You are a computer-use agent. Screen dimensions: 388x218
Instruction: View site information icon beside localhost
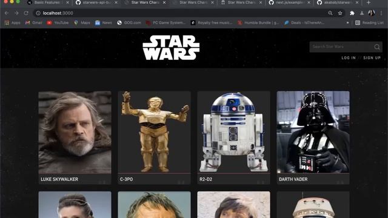[38, 13]
